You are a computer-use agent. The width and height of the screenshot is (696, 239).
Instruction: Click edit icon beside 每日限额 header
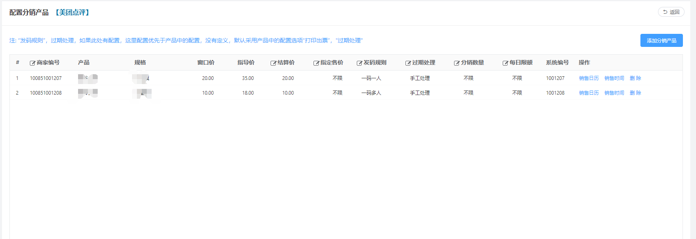pos(505,63)
